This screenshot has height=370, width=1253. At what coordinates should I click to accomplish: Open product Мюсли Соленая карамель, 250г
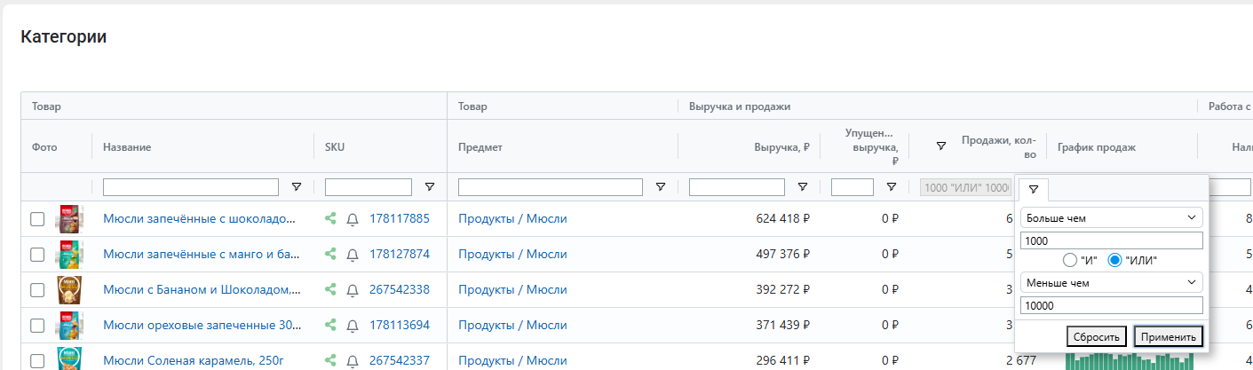(194, 360)
